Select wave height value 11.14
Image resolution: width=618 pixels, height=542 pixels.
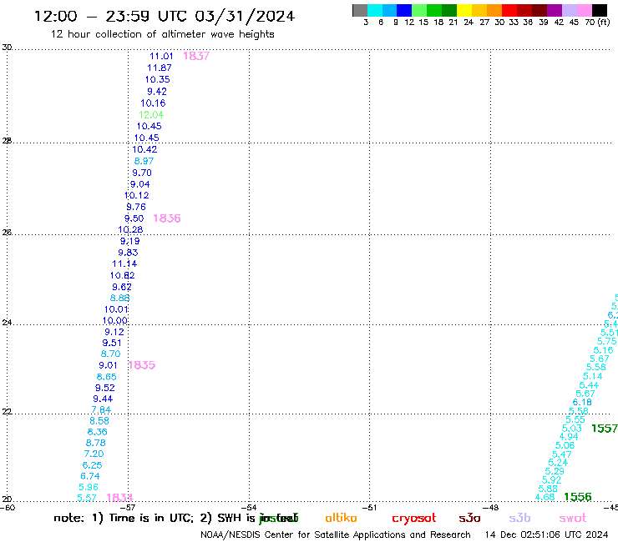[x=124, y=263]
